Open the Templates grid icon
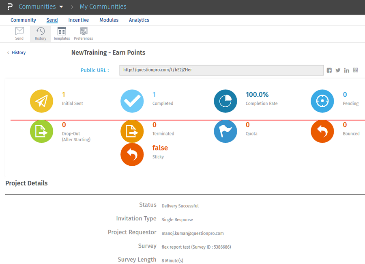 (x=62, y=31)
